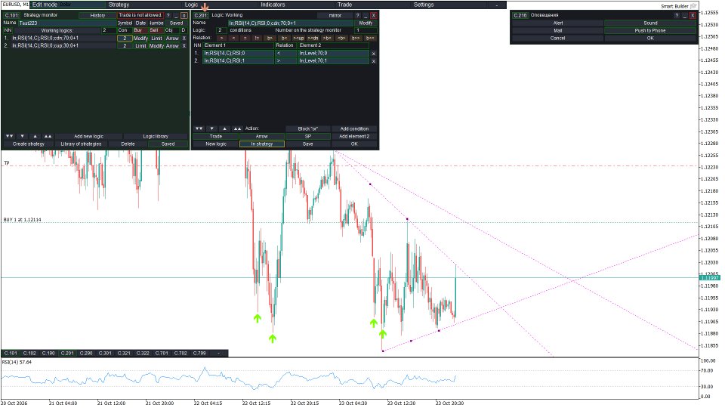This screenshot has width=725, height=408.
Task: Click Element 2 field In;Level;70;1
Action: [334, 60]
